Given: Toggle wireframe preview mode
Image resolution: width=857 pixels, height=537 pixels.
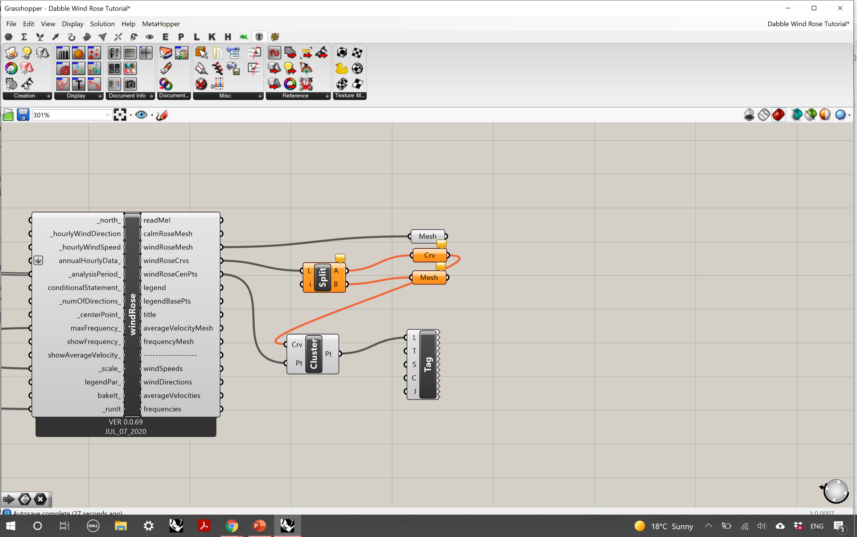Looking at the screenshot, I should (x=764, y=115).
